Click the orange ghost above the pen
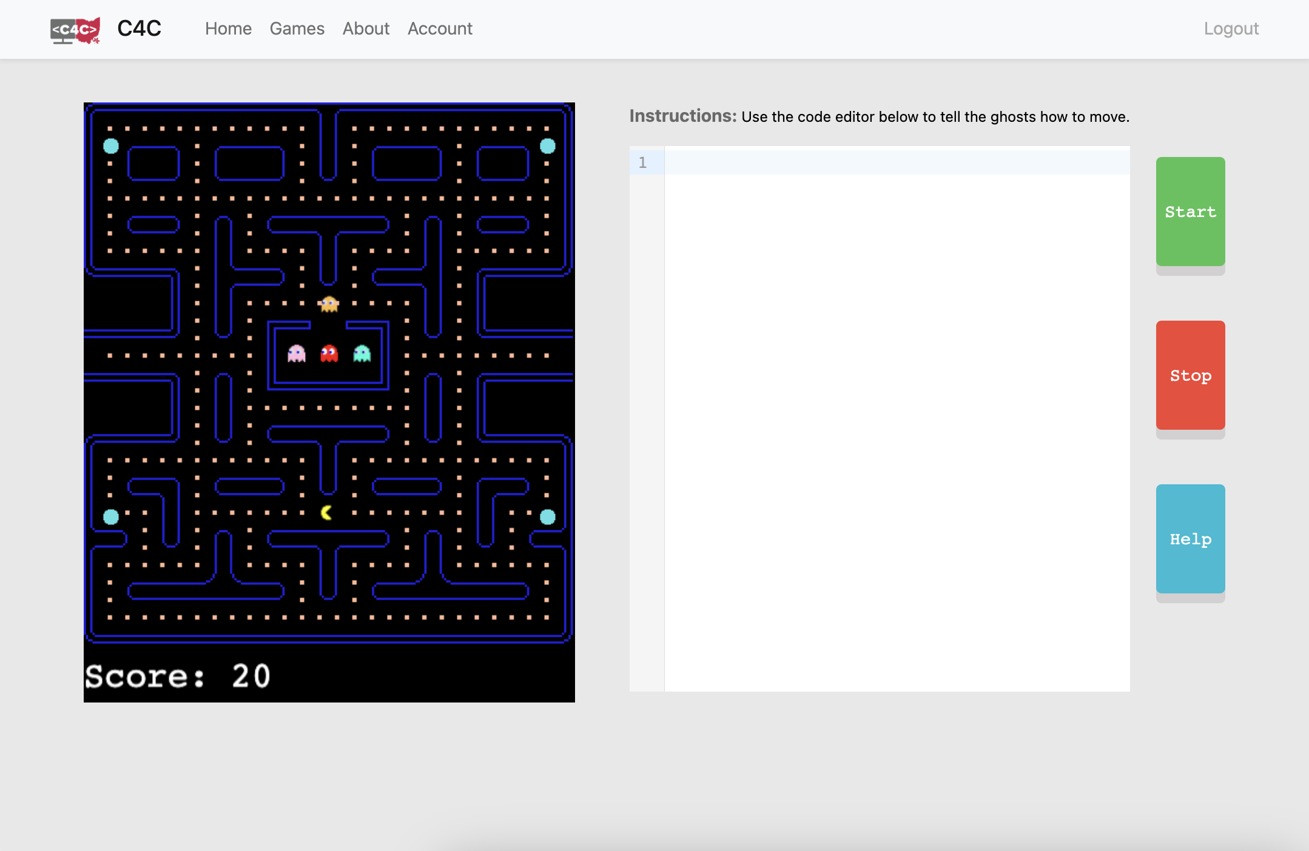Screen dimensions: 1309x851 point(329,304)
